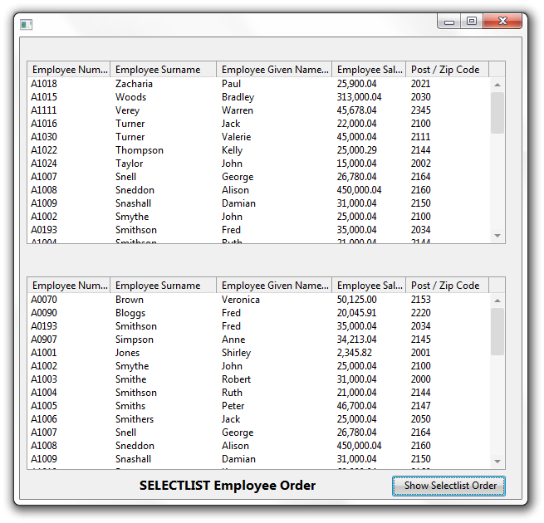Click employee number A0907 in bottom list
The height and width of the screenshot is (523, 544).
click(44, 340)
